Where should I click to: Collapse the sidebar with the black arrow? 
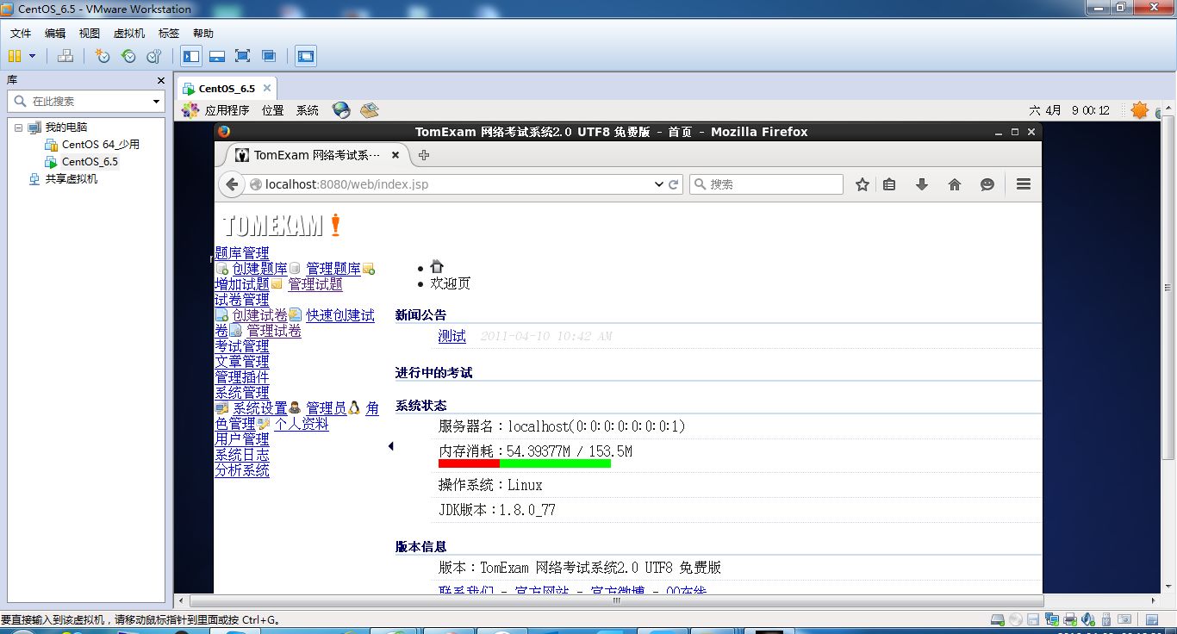(390, 446)
